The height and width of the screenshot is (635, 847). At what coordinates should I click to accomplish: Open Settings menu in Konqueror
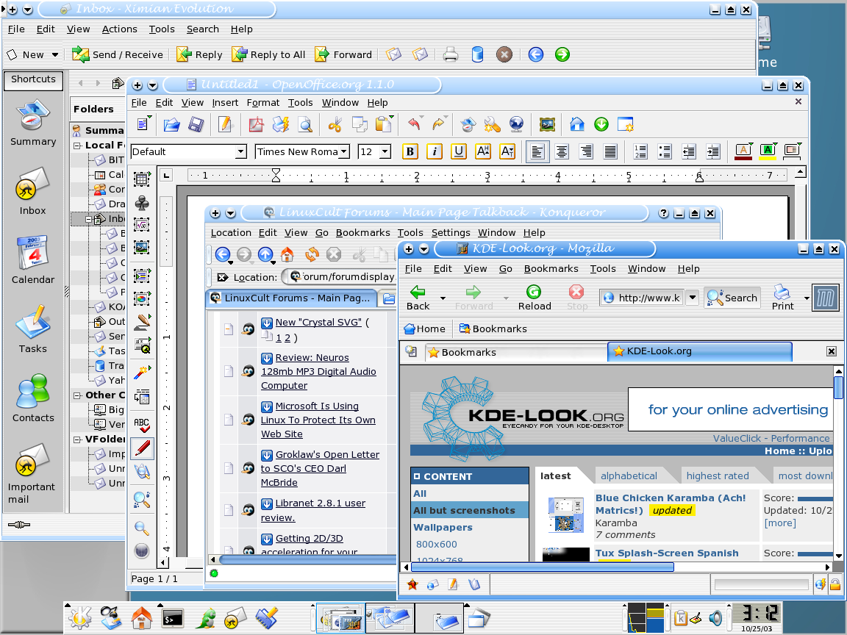(x=451, y=233)
